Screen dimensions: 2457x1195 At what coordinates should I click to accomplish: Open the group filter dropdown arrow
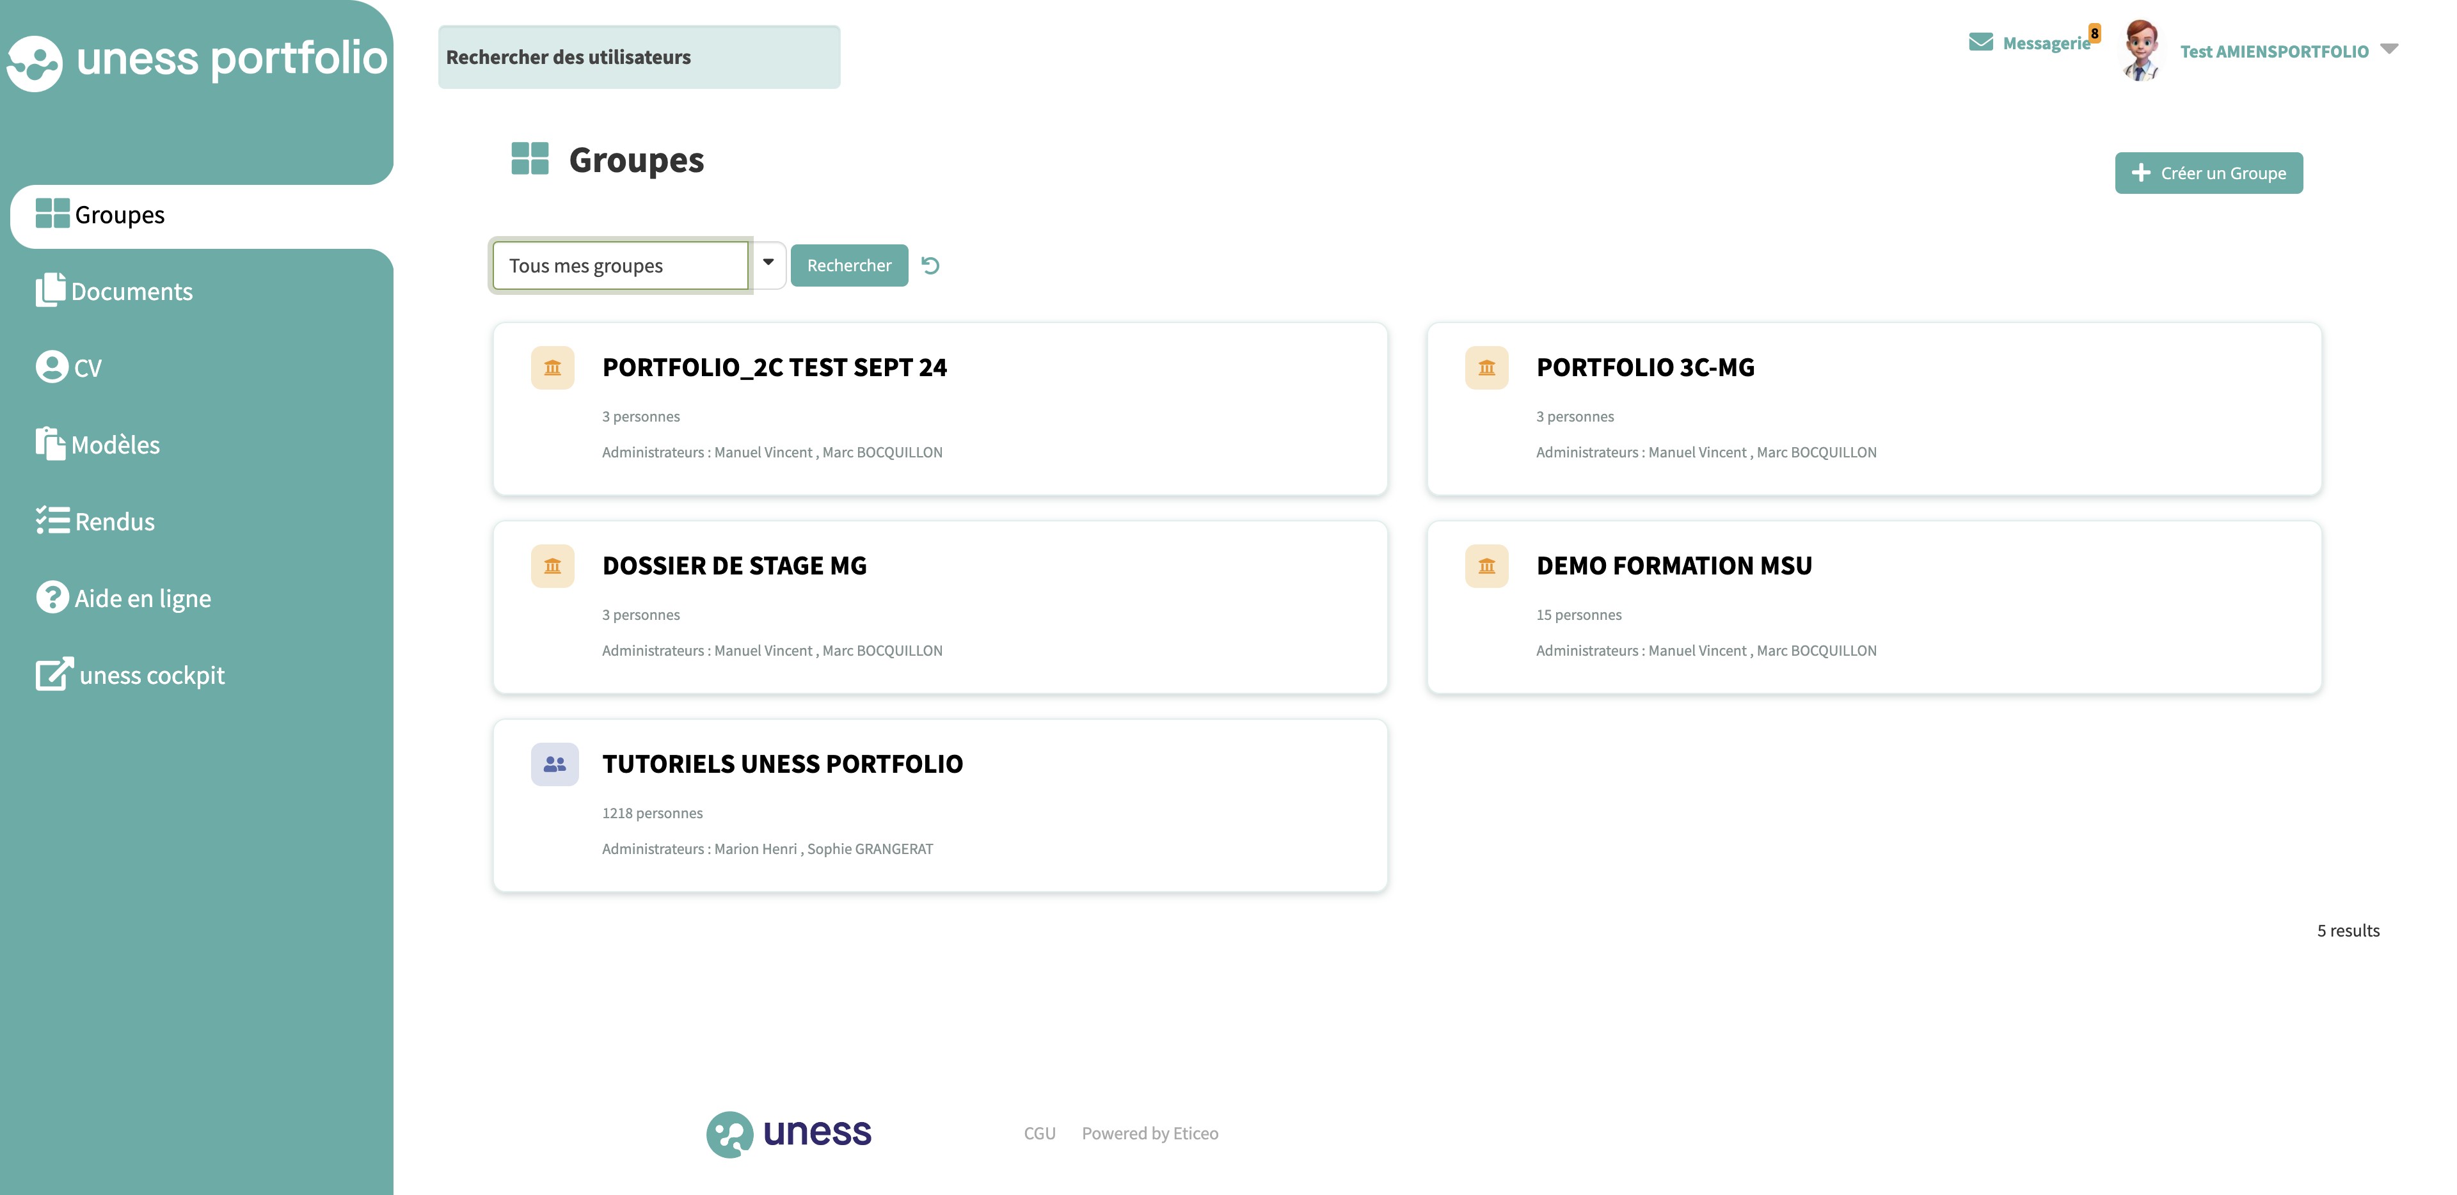768,263
